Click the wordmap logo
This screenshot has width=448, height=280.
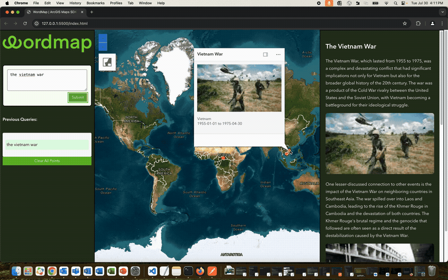[x=47, y=43]
